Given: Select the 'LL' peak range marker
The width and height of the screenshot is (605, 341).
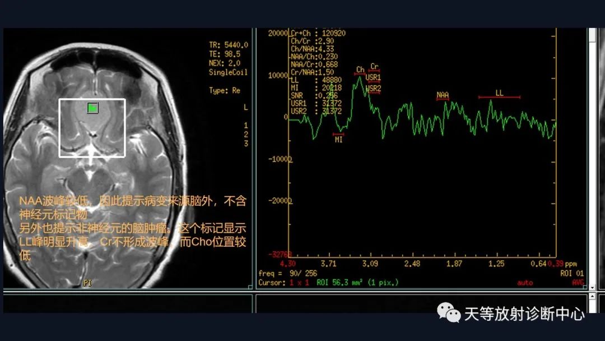Looking at the screenshot, I should (499, 94).
